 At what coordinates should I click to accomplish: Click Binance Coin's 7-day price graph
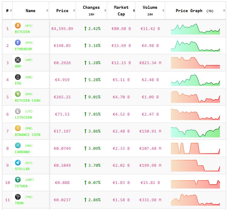195,132
